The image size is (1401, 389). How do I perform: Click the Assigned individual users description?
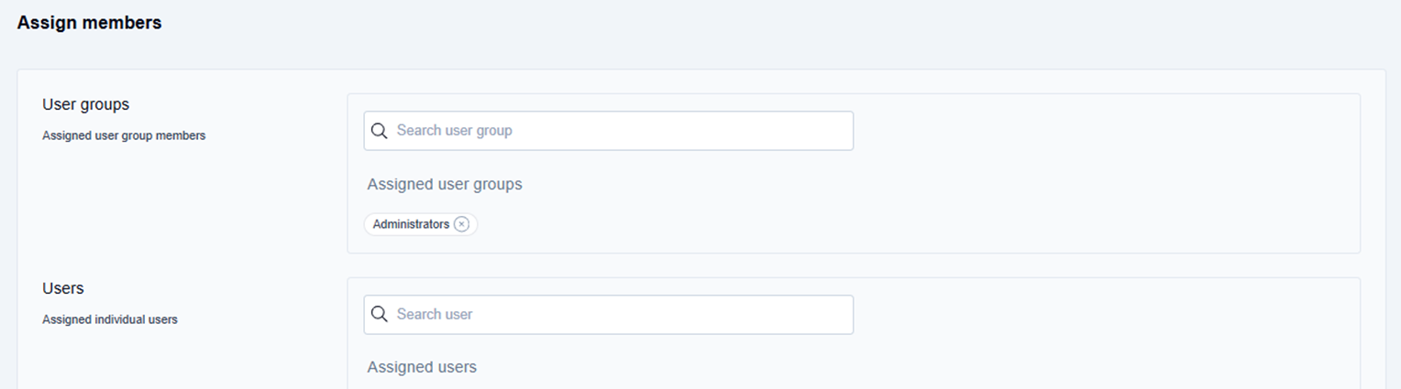[x=110, y=319]
